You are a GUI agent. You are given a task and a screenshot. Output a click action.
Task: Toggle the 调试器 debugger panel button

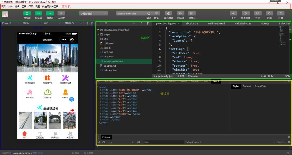(x=50, y=13)
